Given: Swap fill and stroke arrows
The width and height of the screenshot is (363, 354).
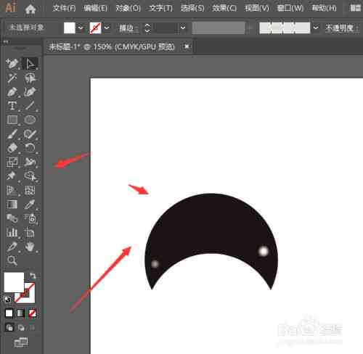Looking at the screenshot, I should (33, 276).
